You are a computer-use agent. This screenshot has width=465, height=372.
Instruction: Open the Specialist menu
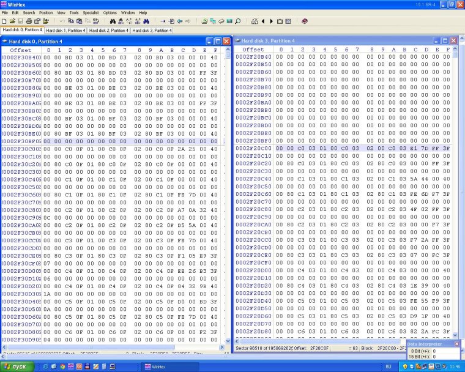pyautogui.click(x=91, y=13)
